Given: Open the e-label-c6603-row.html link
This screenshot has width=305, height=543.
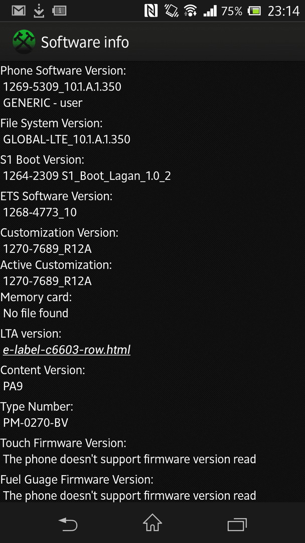Looking at the screenshot, I should coord(67,350).
